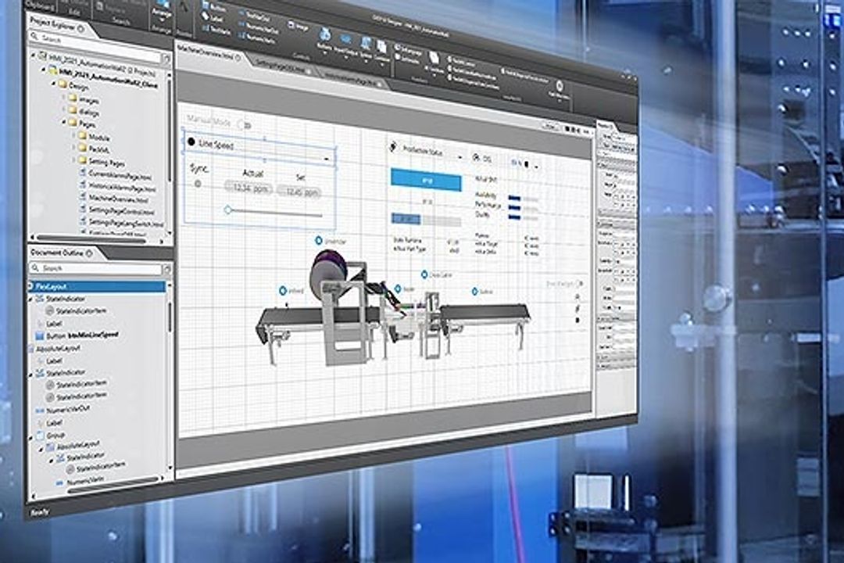Select the FlexLayout row in Document Outline
Viewport: 844px width, 563px height.
click(98, 286)
